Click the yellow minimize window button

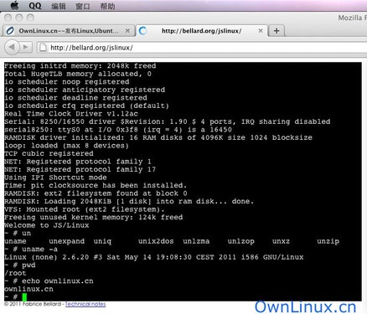[19, 18]
